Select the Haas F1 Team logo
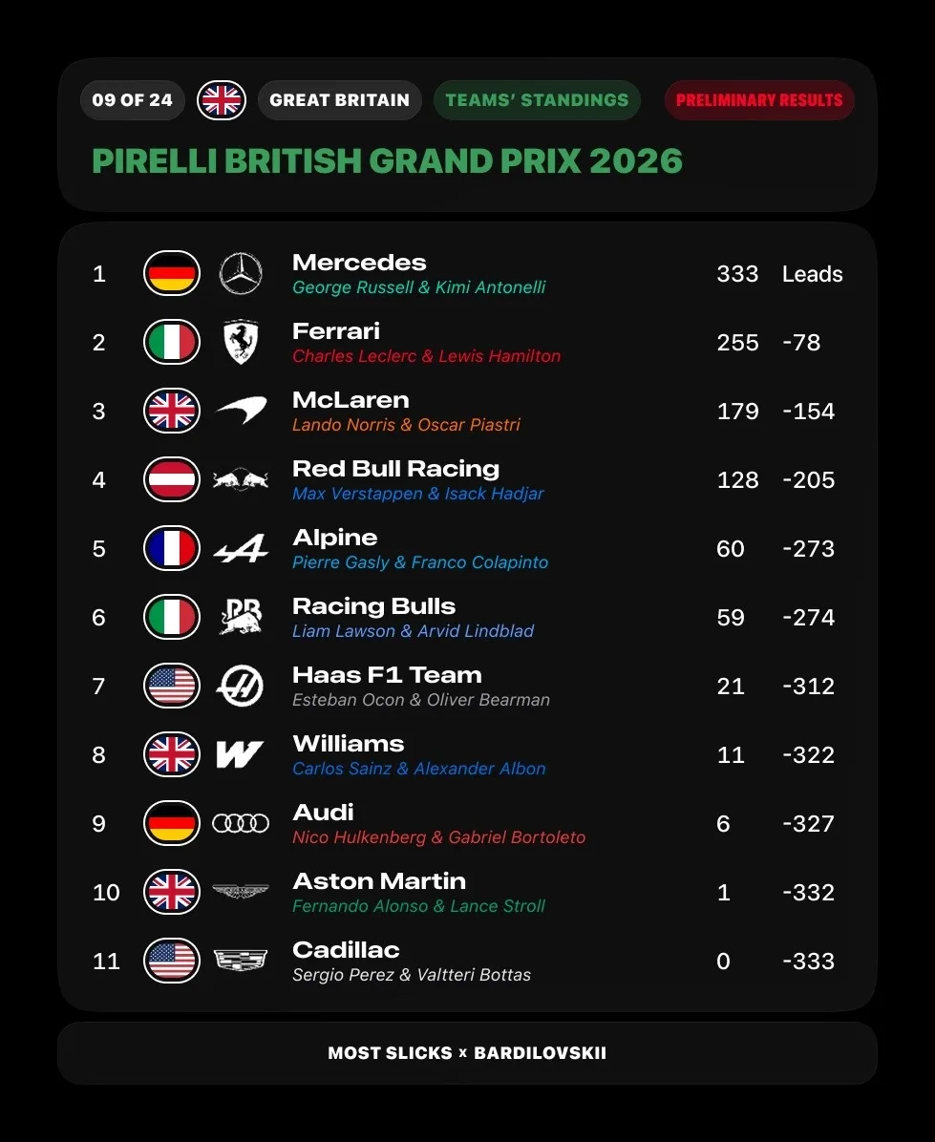Viewport: 935px width, 1142px height. tap(241, 687)
